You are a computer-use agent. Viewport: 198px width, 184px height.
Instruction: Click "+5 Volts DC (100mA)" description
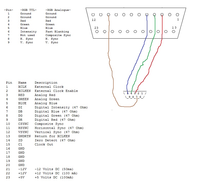(x=54, y=177)
